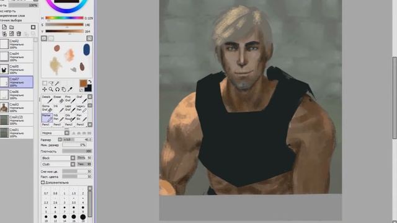
Task: Select the Legacy Pen brush
Action: pos(81,108)
